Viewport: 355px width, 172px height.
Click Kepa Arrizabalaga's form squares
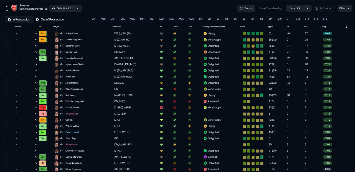(x=248, y=89)
